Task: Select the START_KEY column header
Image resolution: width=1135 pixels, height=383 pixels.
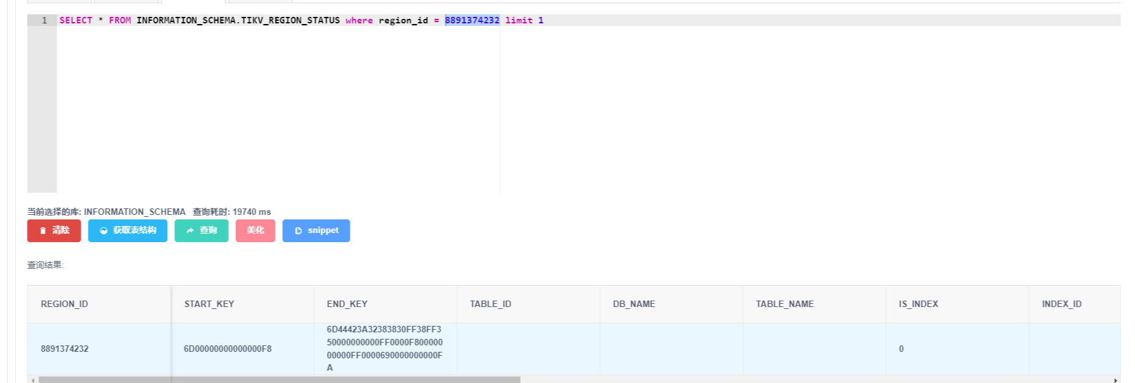Action: click(x=209, y=304)
